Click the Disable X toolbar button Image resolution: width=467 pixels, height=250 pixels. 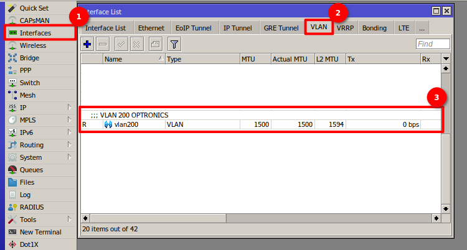137,44
